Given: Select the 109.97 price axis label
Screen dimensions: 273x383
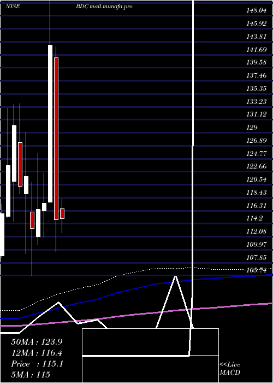Looking at the screenshot, I should pos(256,244).
